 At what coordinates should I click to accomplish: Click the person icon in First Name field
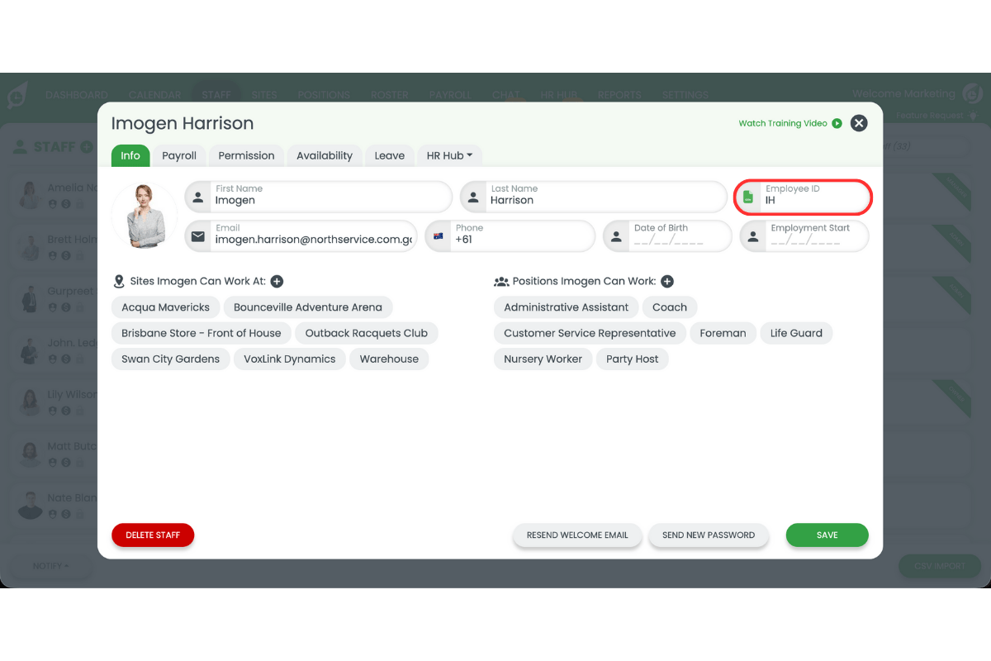click(198, 197)
